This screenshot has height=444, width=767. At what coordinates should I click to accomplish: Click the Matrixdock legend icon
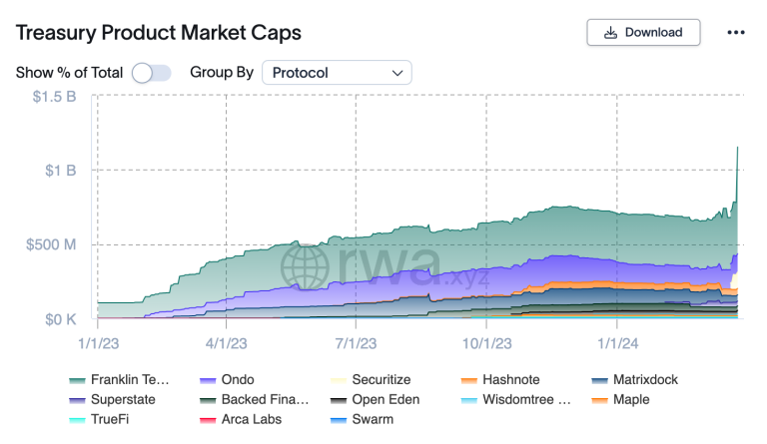[x=600, y=380]
